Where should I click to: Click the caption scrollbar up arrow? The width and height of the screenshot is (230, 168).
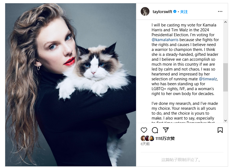[225, 22]
